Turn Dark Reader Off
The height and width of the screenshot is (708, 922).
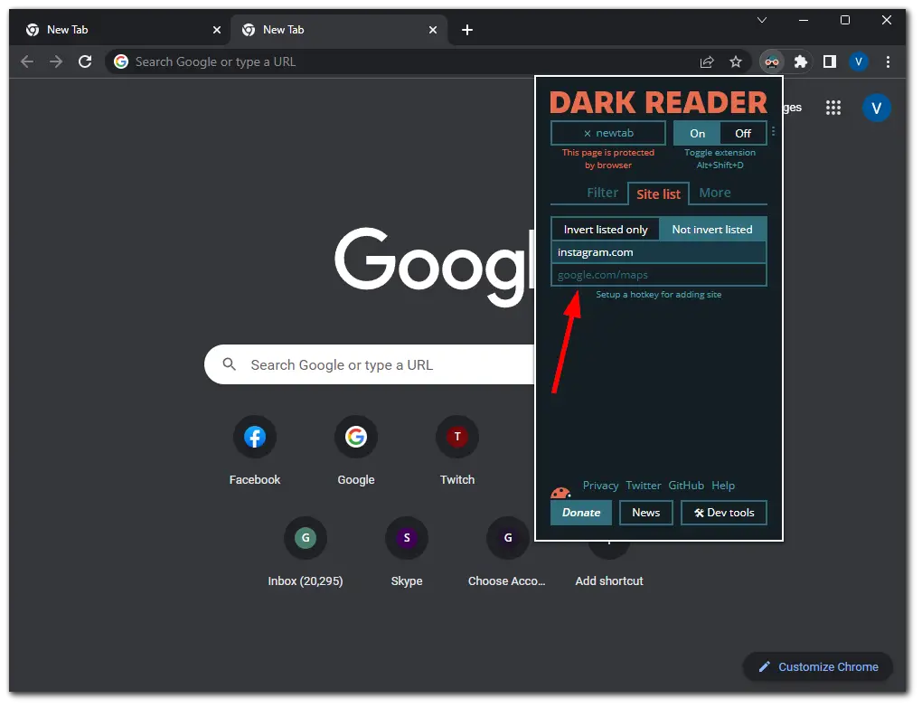point(743,134)
